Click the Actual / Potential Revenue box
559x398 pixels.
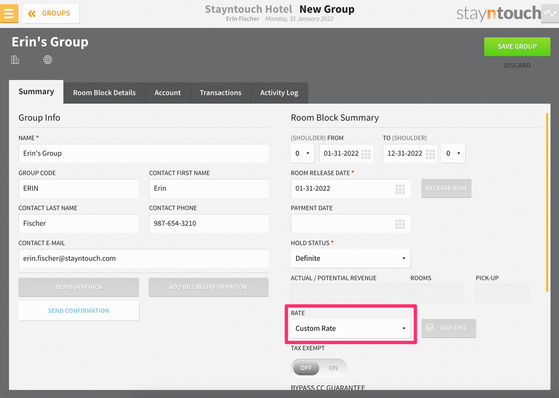coord(351,293)
